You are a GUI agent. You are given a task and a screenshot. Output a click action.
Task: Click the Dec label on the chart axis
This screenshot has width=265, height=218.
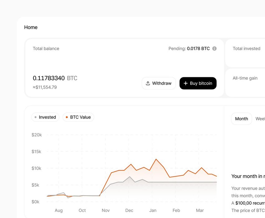[129, 211]
